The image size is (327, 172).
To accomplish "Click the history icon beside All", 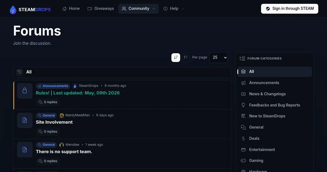I will (x=19, y=72).
